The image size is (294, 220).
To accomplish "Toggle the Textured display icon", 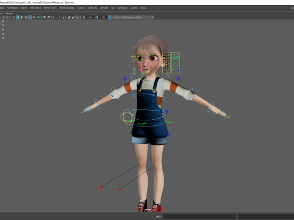I will click(30, 17).
